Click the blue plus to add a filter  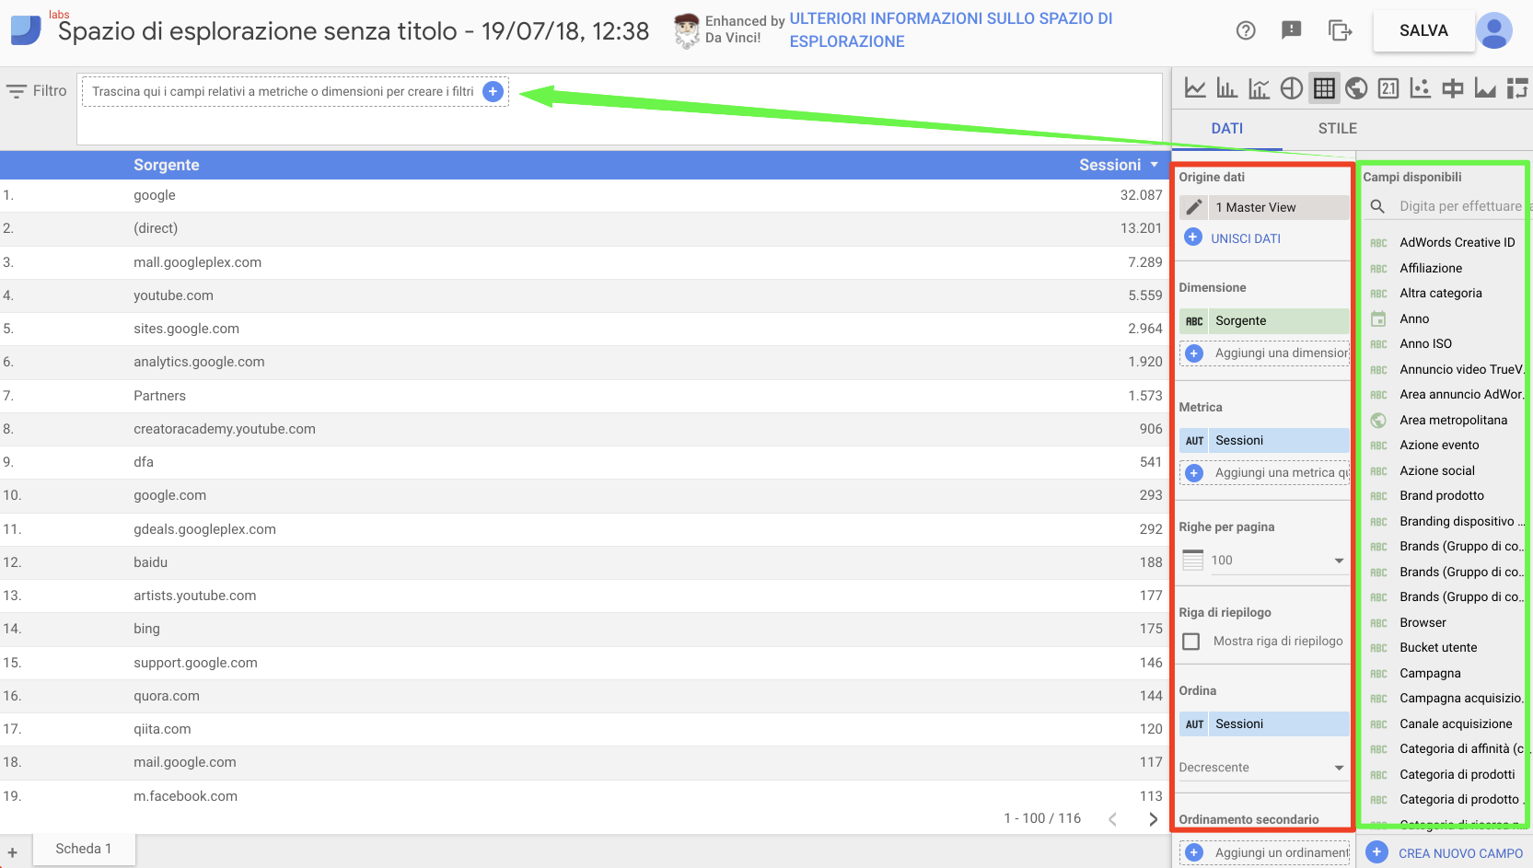494,91
